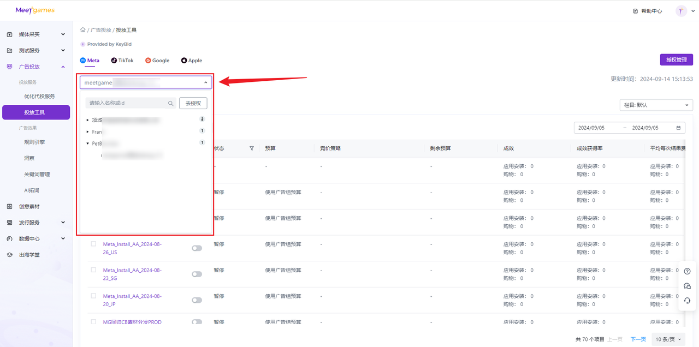Open the MG回归CB素材分发PROD campaign link
Image resolution: width=699 pixels, height=347 pixels.
coord(132,322)
